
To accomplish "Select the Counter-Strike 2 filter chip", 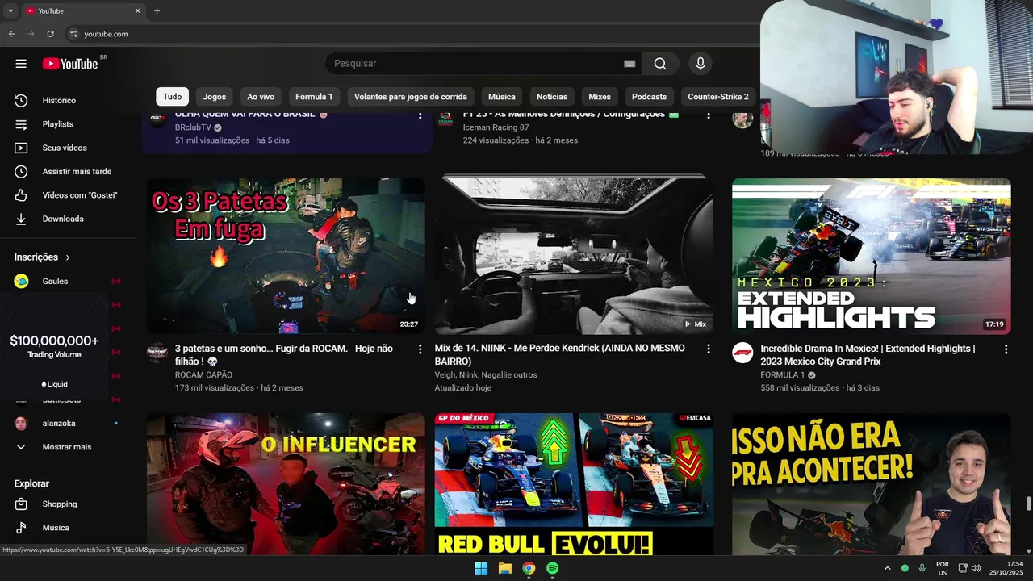I will pyautogui.click(x=718, y=97).
